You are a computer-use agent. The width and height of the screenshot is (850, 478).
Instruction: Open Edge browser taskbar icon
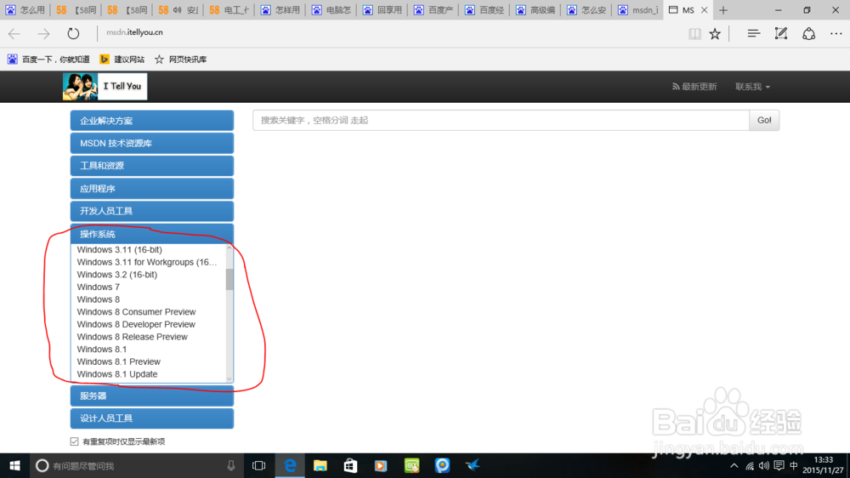point(290,465)
